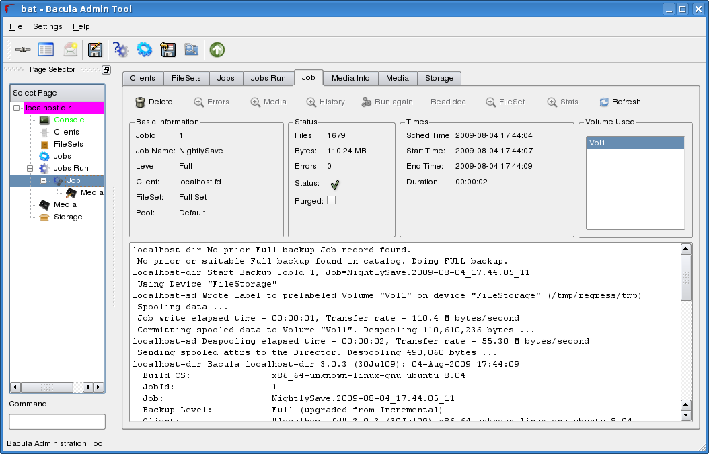Viewport: 709px width, 454px height.
Task: Click the Estimate gear-with-question toolbar icon
Action: pyautogui.click(x=120, y=49)
